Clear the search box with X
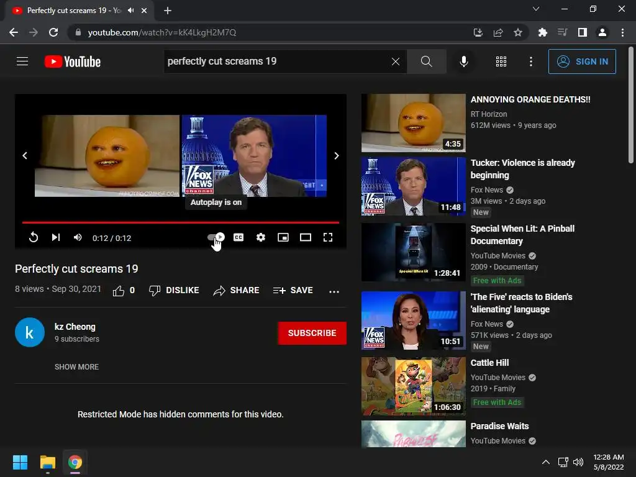The height and width of the screenshot is (477, 636). pyautogui.click(x=396, y=61)
